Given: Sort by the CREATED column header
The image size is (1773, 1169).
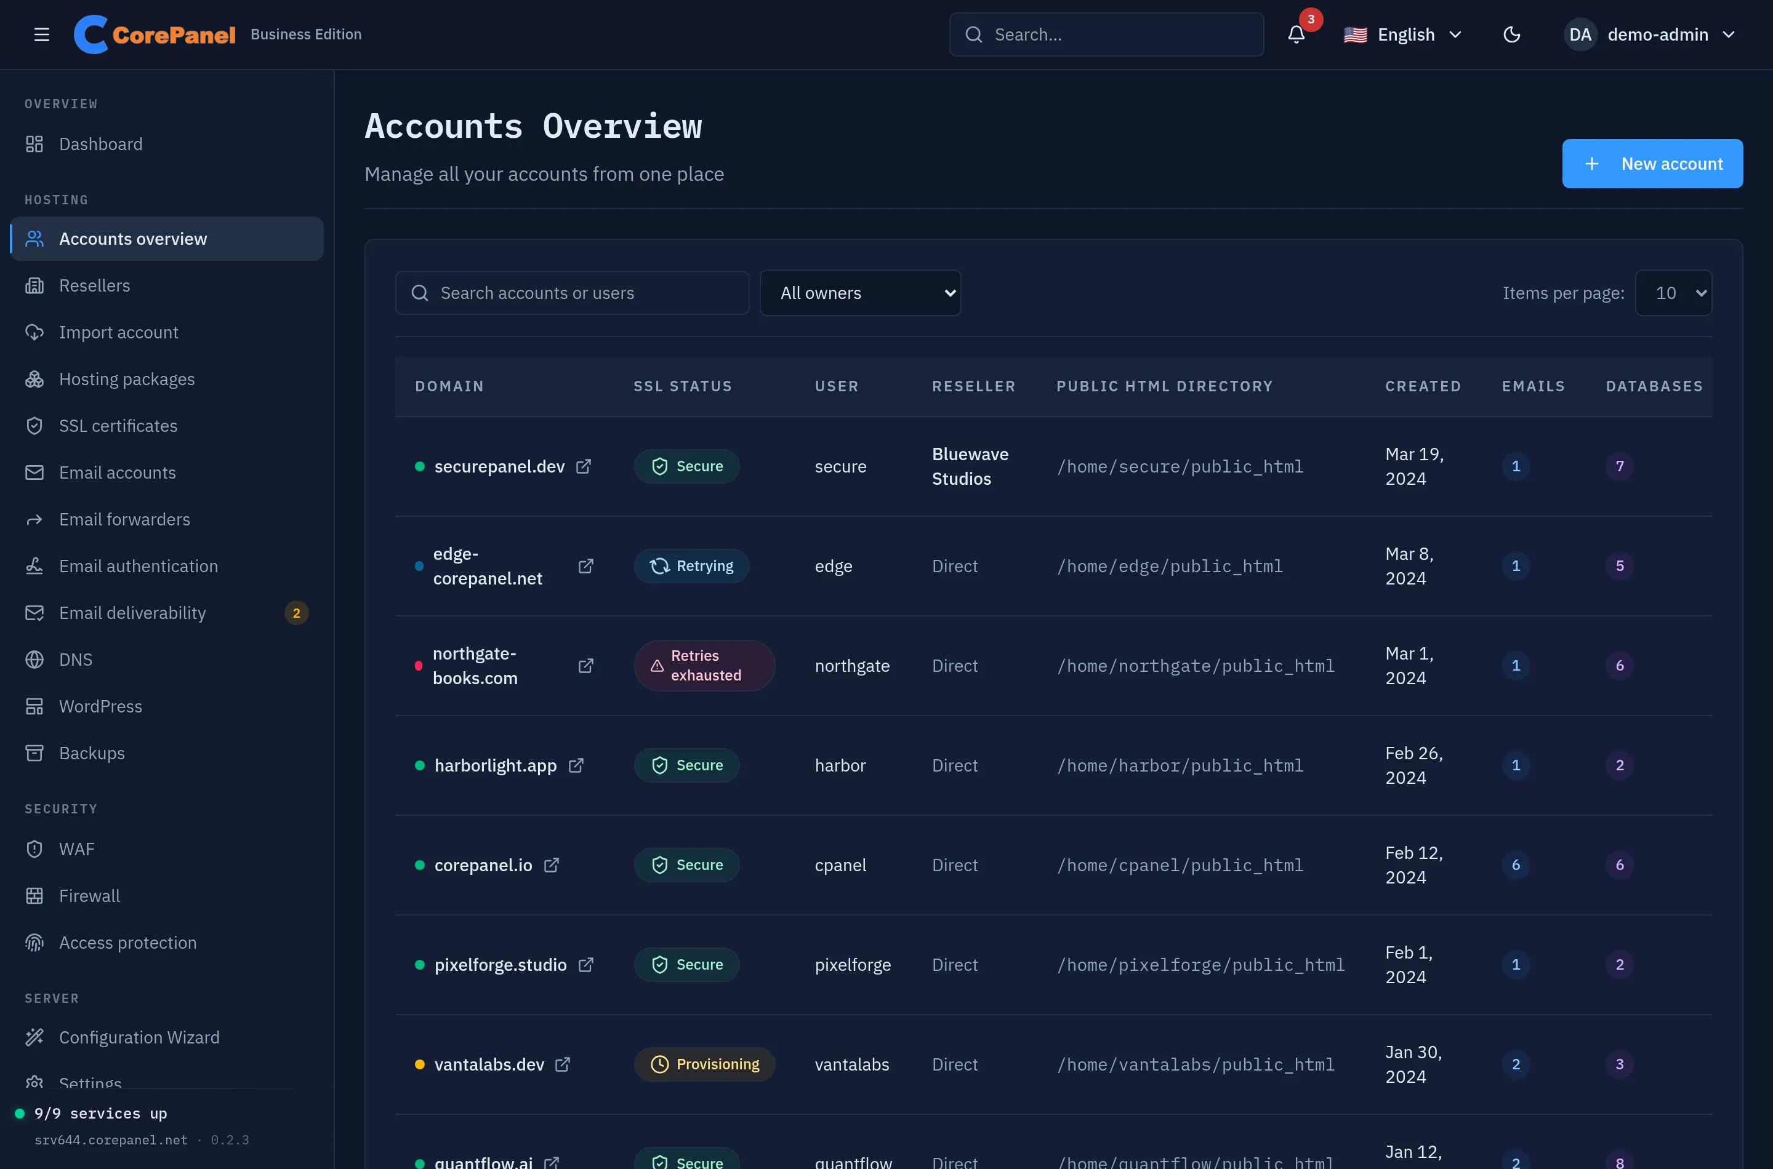Looking at the screenshot, I should 1423,386.
